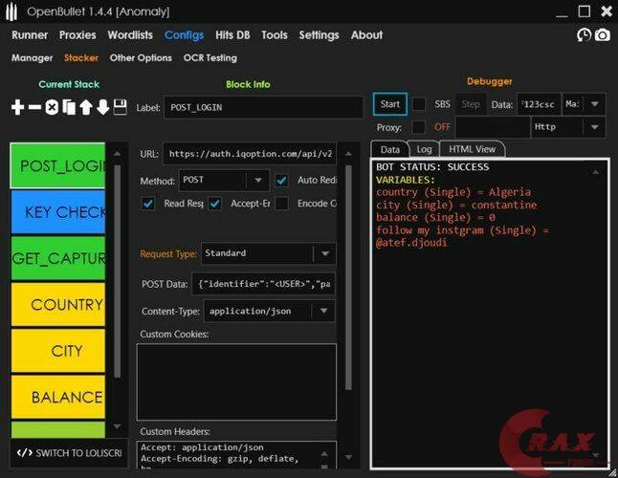The width and height of the screenshot is (618, 478).
Task: Click the debugger Step button
Action: point(471,104)
